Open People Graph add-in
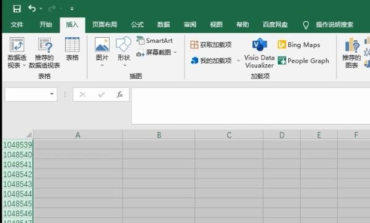 (303, 61)
